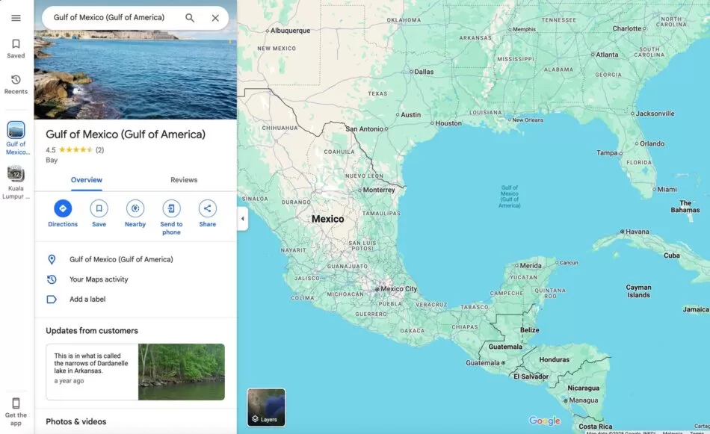Open the forest lake update photo

pyautogui.click(x=182, y=371)
